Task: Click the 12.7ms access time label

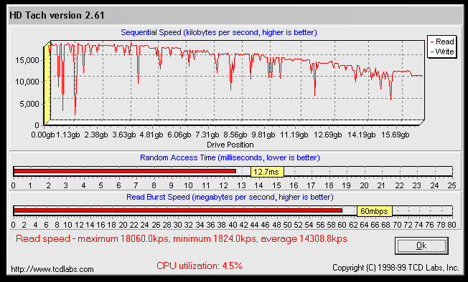Action: 267,172
